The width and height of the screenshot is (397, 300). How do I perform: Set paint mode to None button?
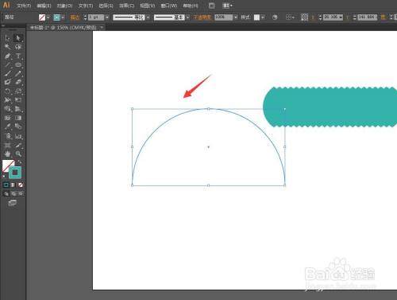tap(20, 185)
